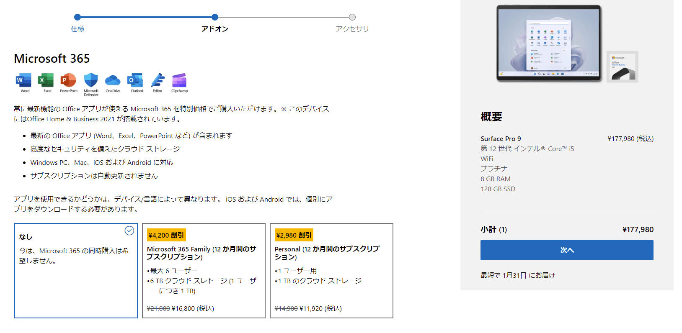The width and height of the screenshot is (682, 333).
Task: Click the Word app icon
Action: pyautogui.click(x=23, y=80)
